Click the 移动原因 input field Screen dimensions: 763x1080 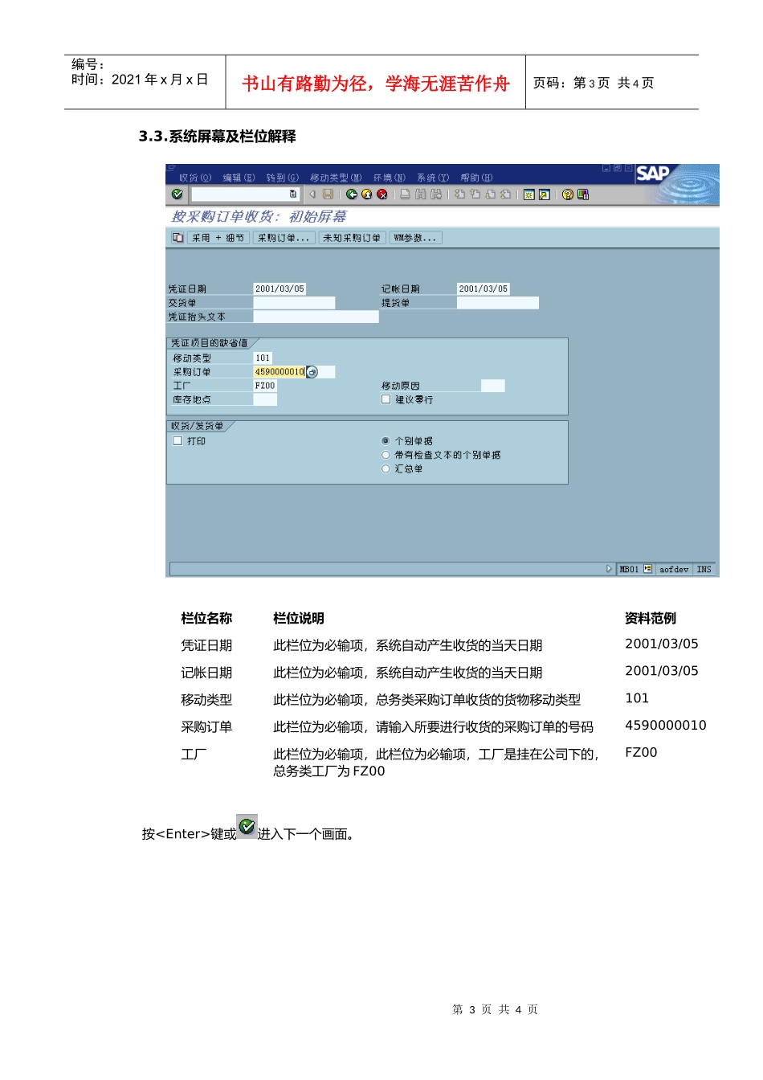click(493, 386)
